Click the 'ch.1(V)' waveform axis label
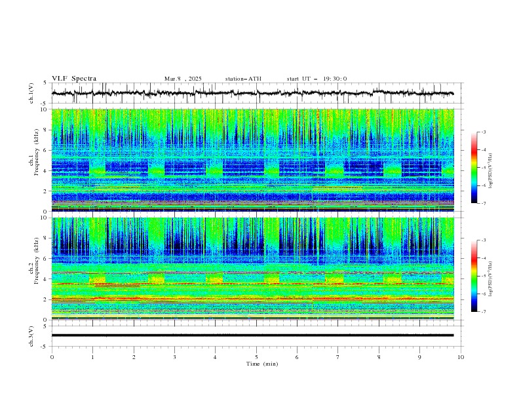Image resolution: width=519 pixels, height=401 pixels. (31, 93)
